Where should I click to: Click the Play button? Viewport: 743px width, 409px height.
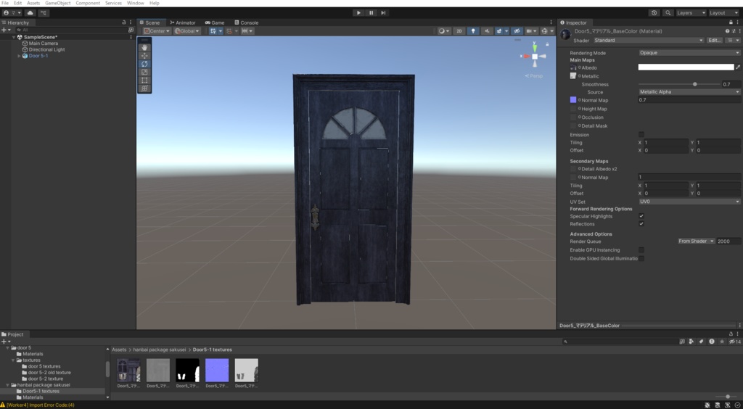click(x=358, y=13)
